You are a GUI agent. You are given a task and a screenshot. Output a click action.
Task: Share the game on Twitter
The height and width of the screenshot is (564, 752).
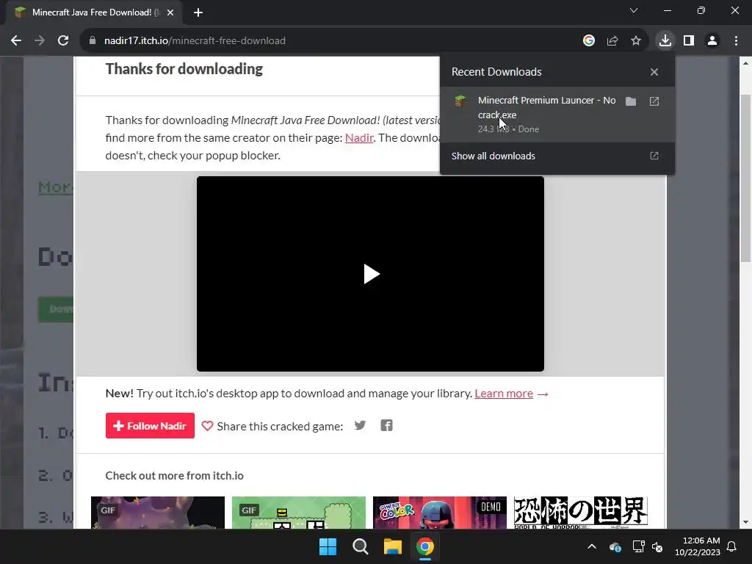360,425
